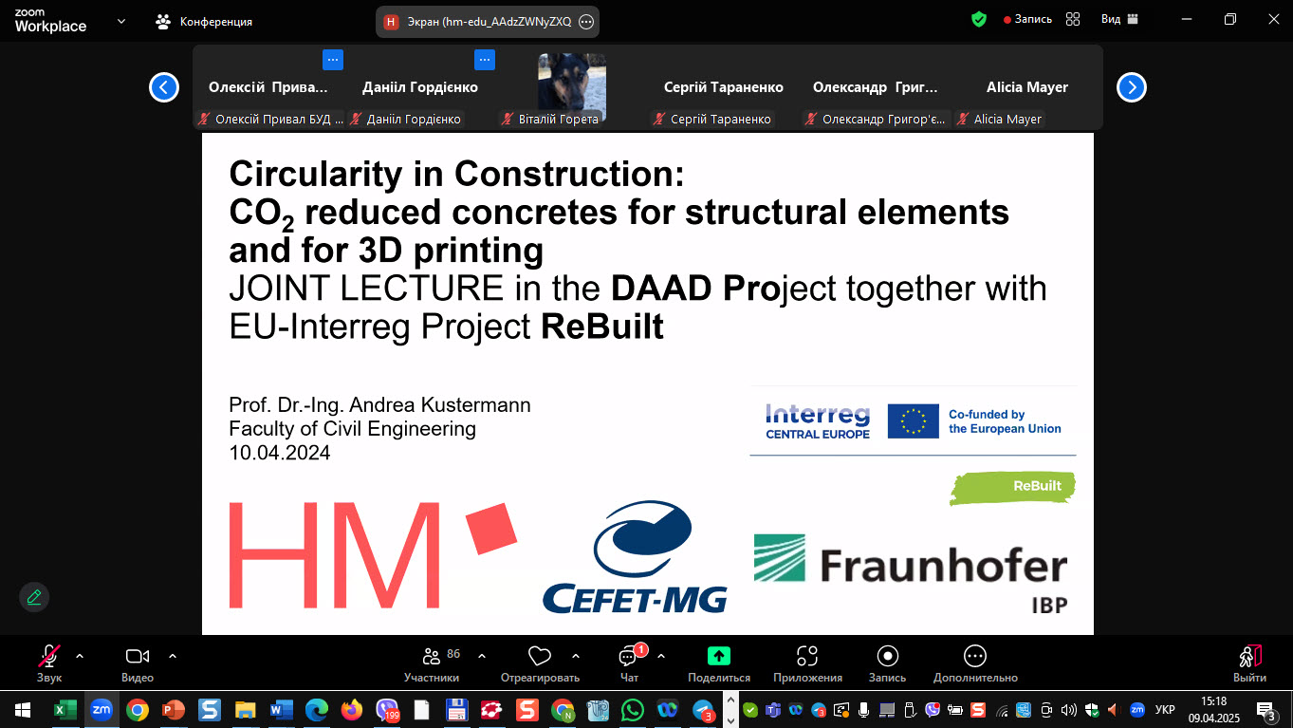Expand the Zoom Workplace dropdown chevron
This screenshot has width=1293, height=728.
[121, 21]
